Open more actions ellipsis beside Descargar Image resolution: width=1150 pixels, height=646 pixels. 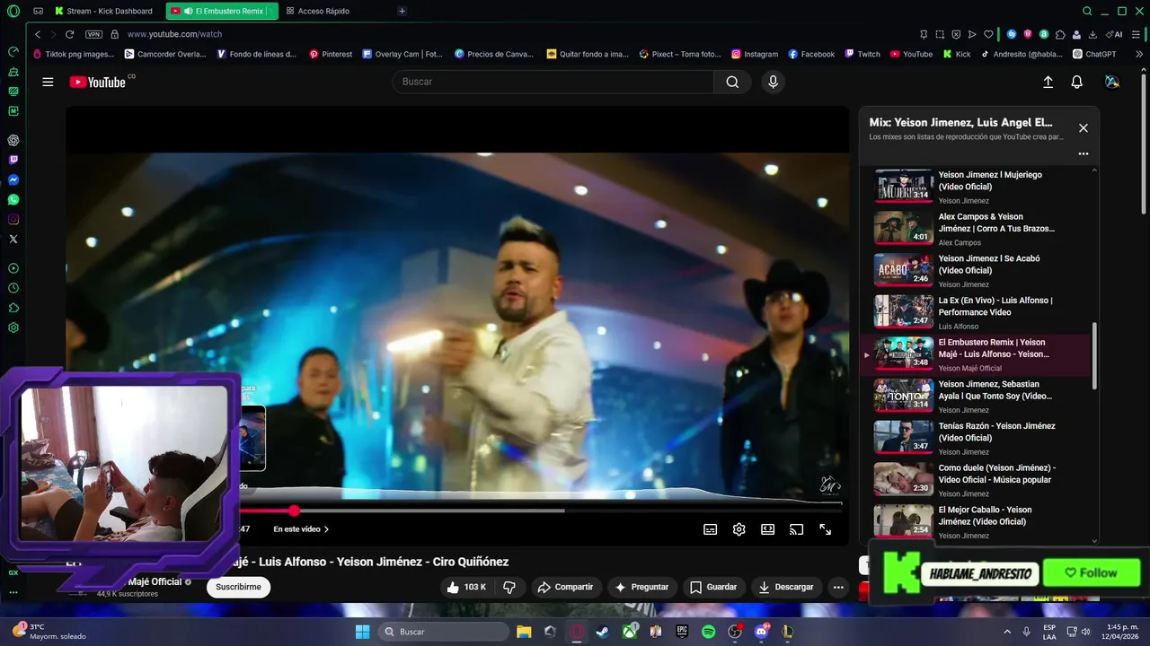pyautogui.click(x=838, y=587)
